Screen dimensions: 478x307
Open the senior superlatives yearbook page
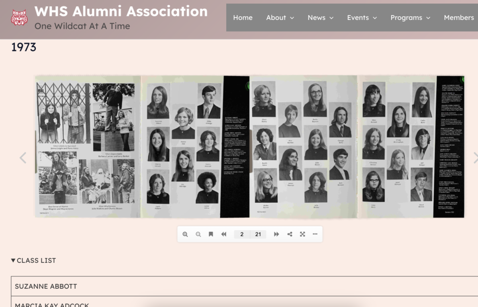[x=88, y=147]
